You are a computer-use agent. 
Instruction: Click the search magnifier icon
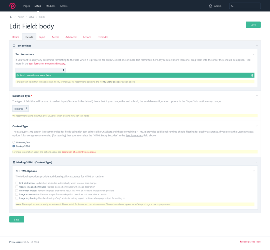233,6
